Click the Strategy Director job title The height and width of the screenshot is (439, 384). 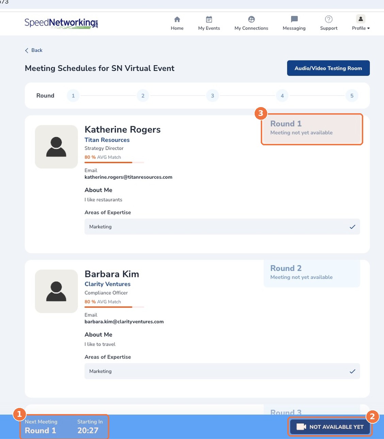pos(104,148)
